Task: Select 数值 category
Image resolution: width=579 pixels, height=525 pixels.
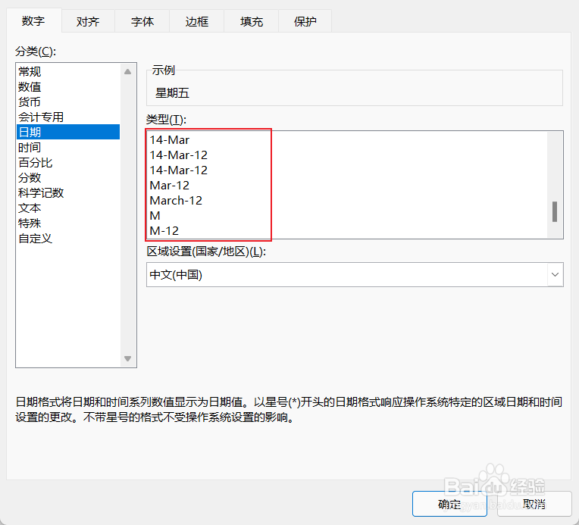Action: 68,87
